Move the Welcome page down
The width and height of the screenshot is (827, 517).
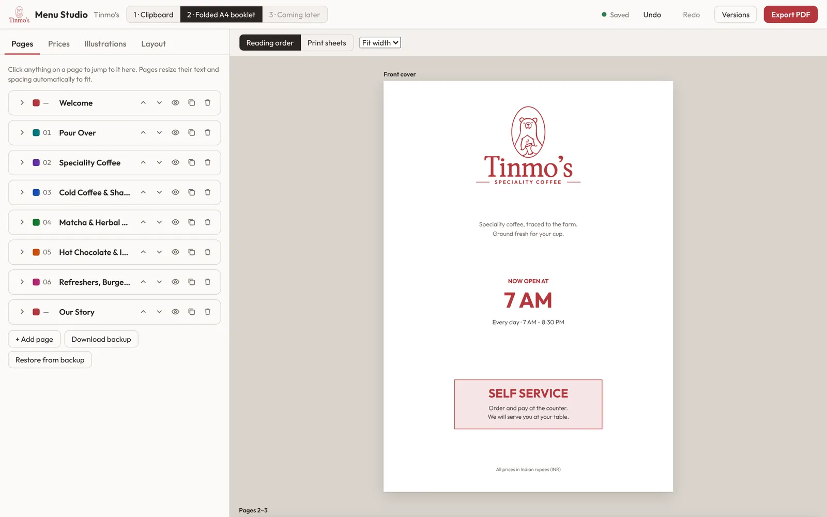pyautogui.click(x=159, y=103)
